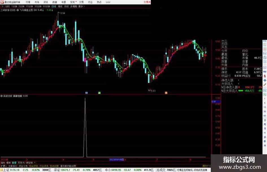Switch chart to 15分钟 period
The height and width of the screenshot is (172, 267).
tap(29, 6)
